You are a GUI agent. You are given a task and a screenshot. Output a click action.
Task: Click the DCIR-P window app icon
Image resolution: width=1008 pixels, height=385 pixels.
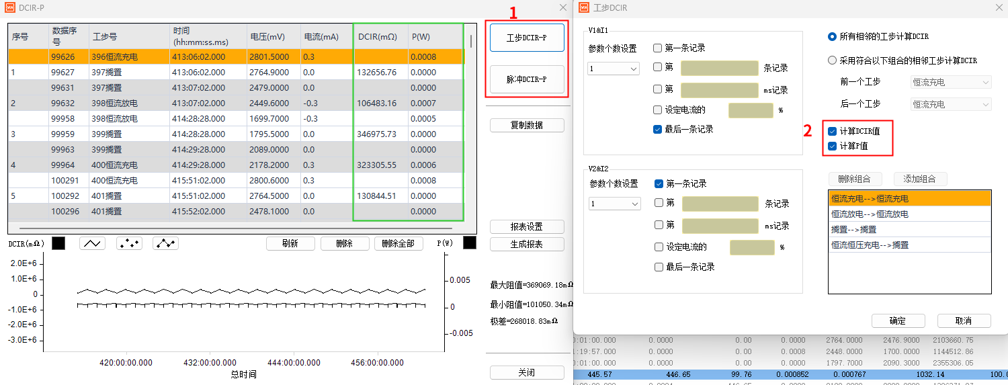coord(9,7)
